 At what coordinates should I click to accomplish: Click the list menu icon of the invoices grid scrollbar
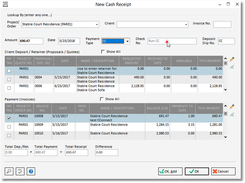click(225, 113)
